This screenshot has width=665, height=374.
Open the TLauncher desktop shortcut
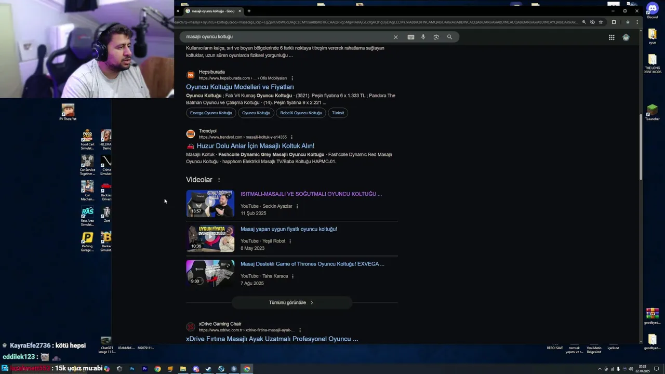coord(652,112)
